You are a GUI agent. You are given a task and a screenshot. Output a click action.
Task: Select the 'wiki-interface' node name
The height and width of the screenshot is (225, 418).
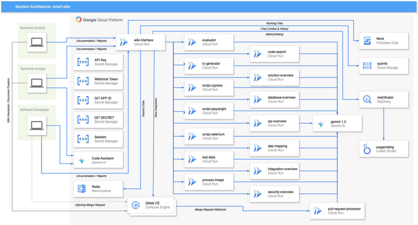144,40
